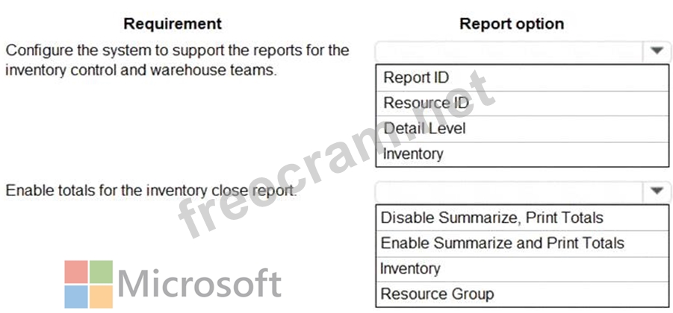Viewport: 673px width, 313px height.
Task: Select the Report ID option
Action: click(x=522, y=78)
